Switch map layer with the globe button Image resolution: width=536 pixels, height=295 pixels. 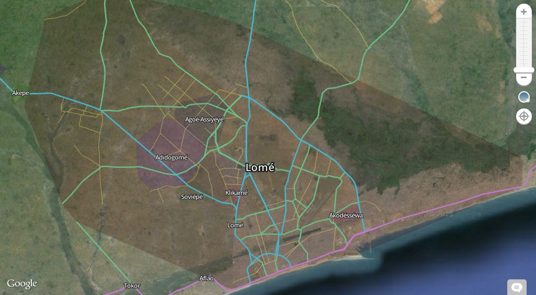pos(523,97)
